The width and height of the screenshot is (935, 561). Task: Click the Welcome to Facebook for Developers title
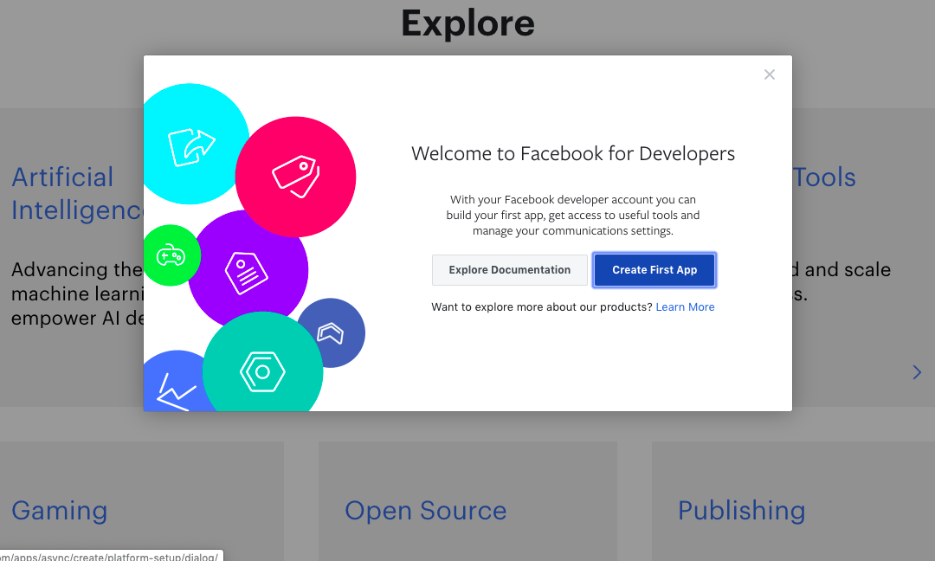click(573, 154)
